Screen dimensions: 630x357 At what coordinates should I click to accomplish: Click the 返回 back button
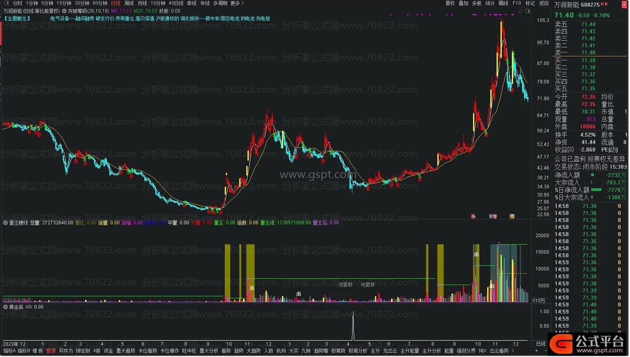(x=544, y=3)
